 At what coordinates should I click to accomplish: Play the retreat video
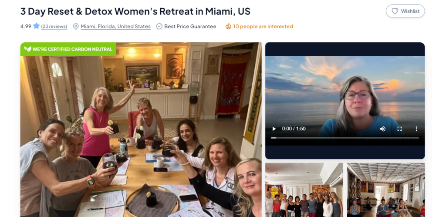pos(274,129)
